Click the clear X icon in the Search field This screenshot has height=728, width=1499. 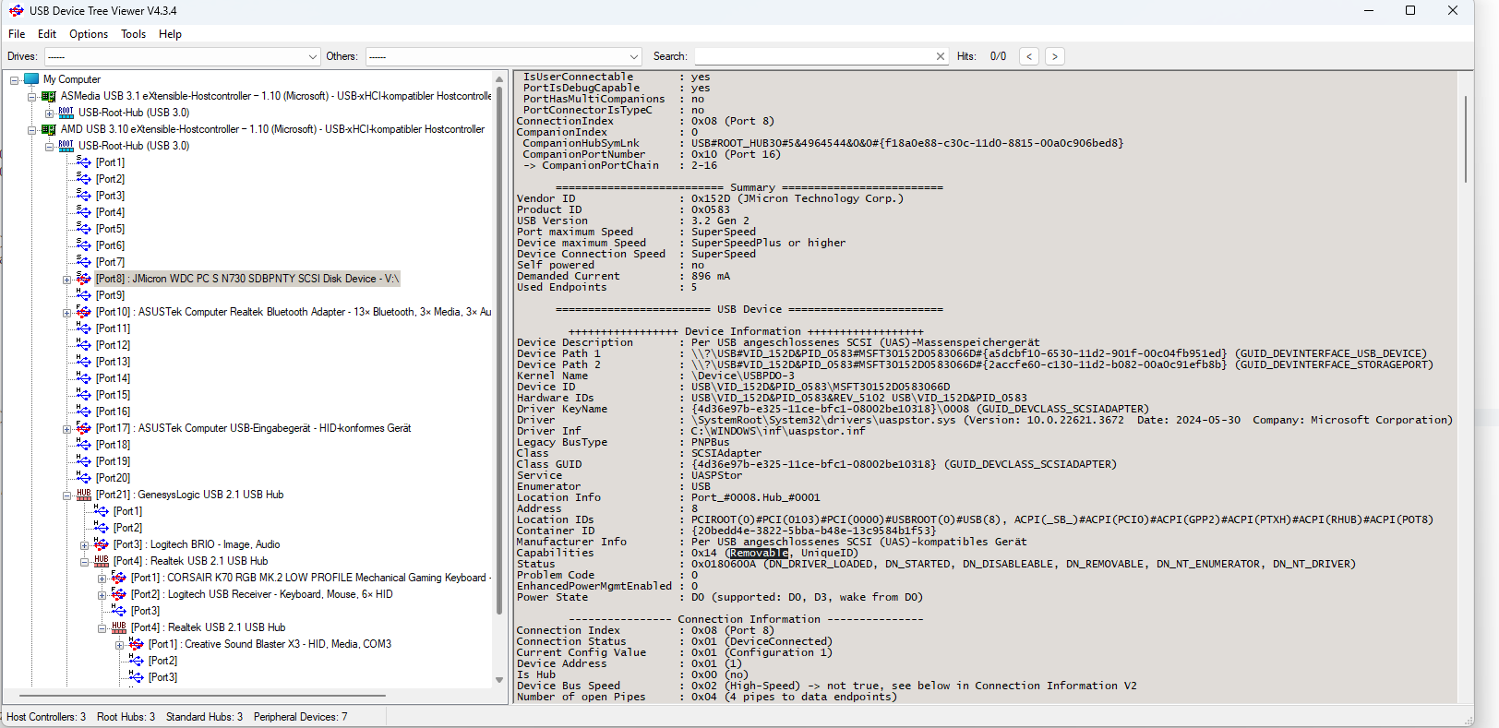(941, 56)
